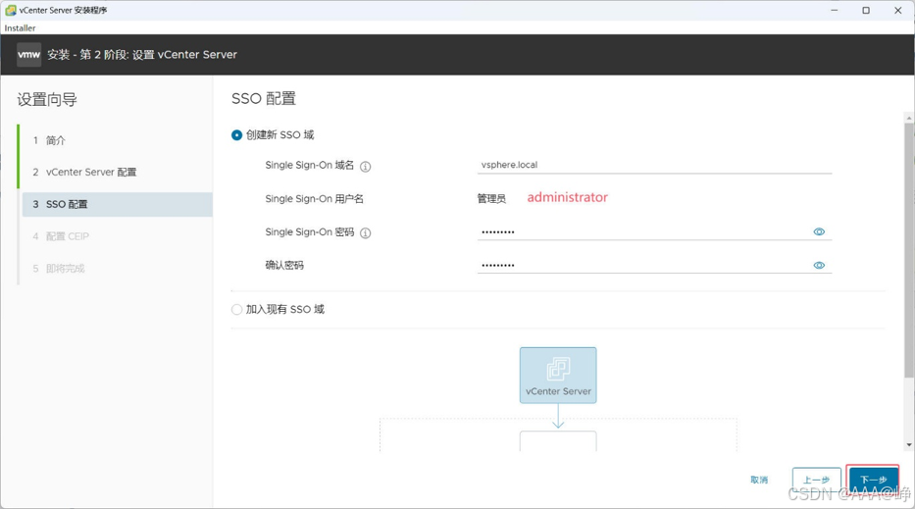The image size is (915, 509).
Task: Select 创建新 SSO 域 radio option
Action: [236, 134]
